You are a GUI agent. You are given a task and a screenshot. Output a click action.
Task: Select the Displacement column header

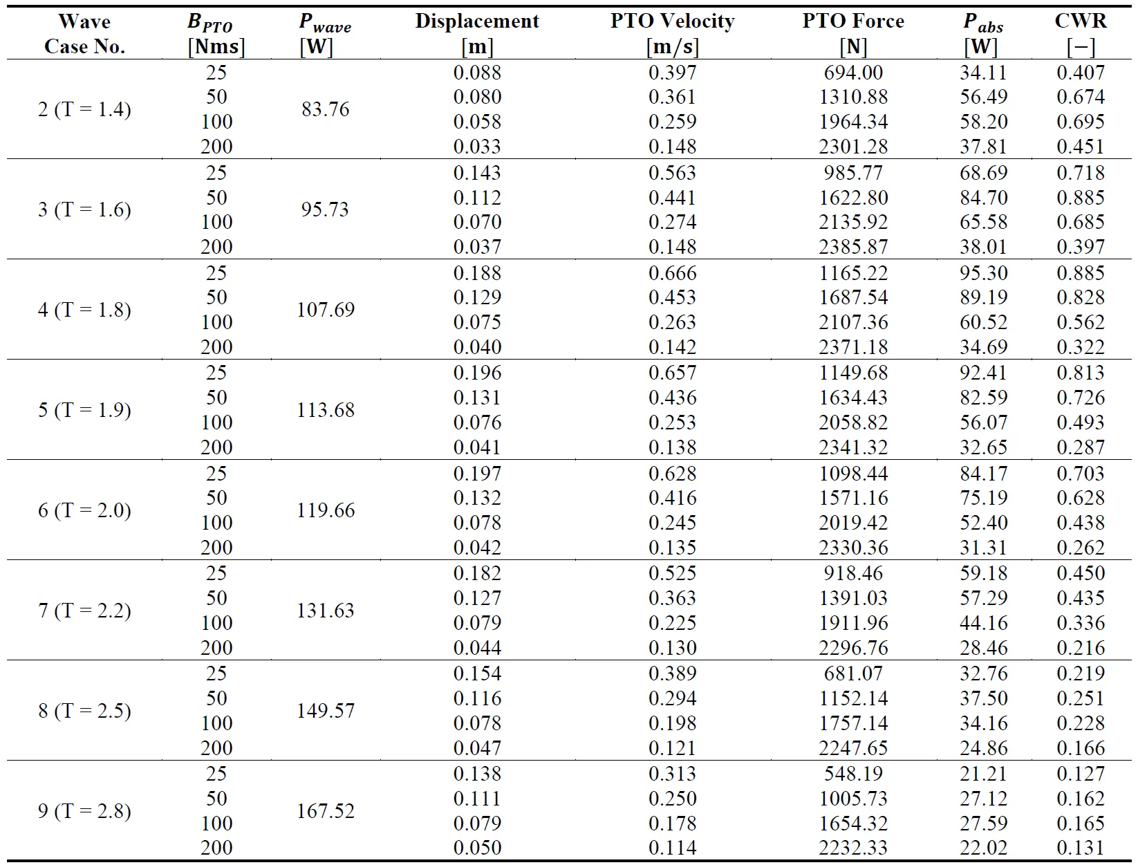(477, 34)
